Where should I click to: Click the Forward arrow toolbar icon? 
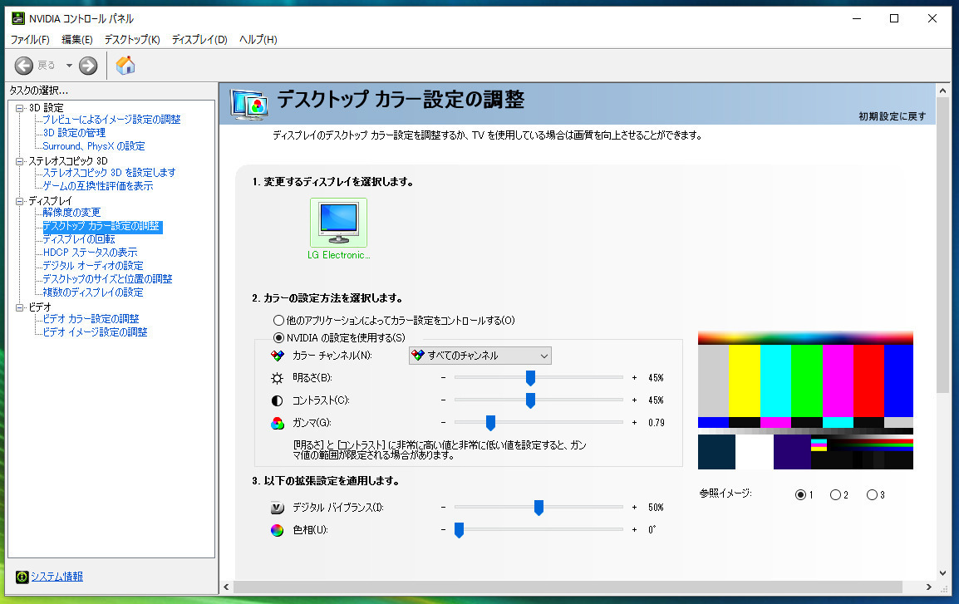click(88, 66)
